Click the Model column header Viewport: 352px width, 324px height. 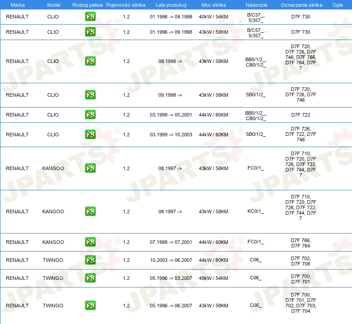click(54, 5)
